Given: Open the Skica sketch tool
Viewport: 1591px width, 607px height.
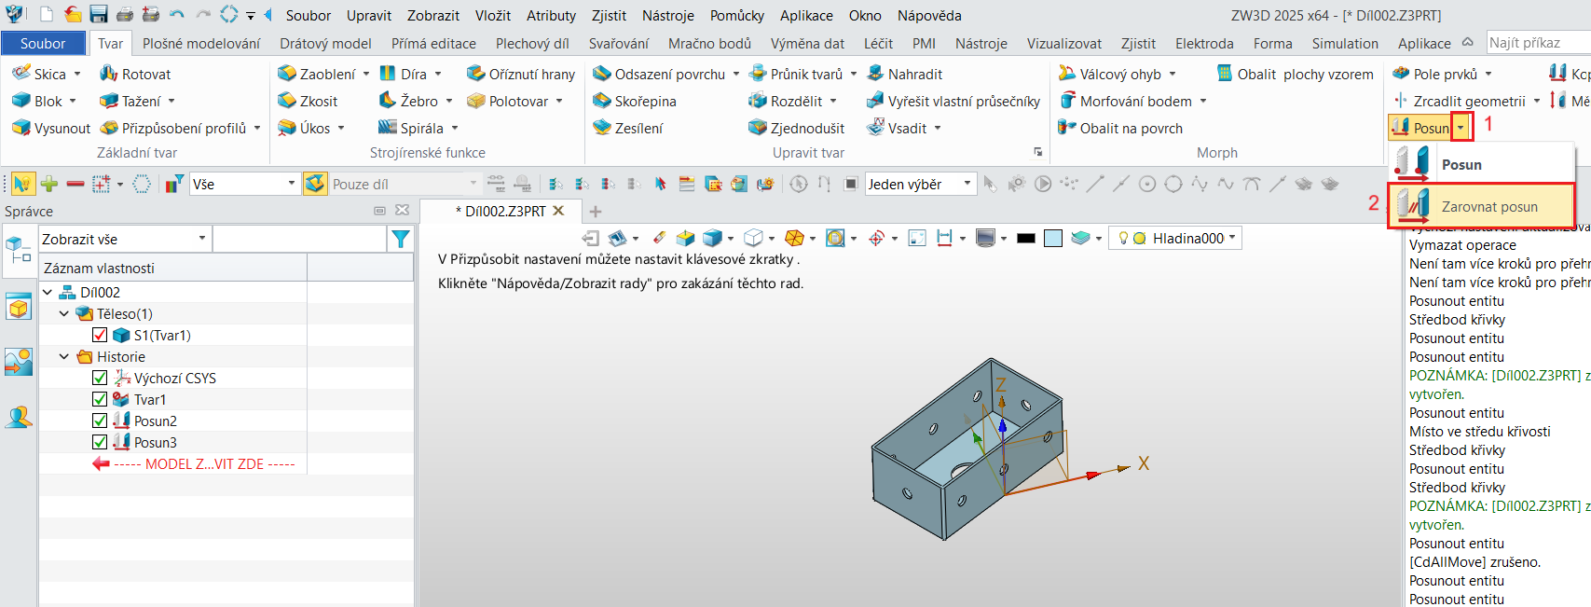Looking at the screenshot, I should pyautogui.click(x=38, y=74).
